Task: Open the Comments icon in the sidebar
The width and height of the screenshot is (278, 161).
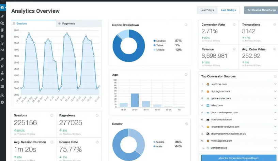Action: click(x=2, y=36)
